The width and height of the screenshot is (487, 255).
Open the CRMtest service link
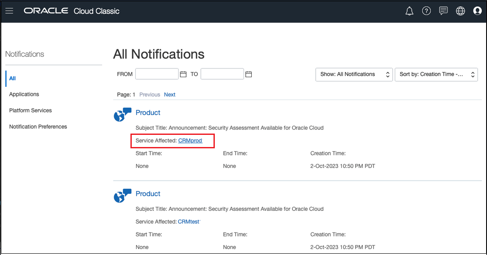point(188,222)
